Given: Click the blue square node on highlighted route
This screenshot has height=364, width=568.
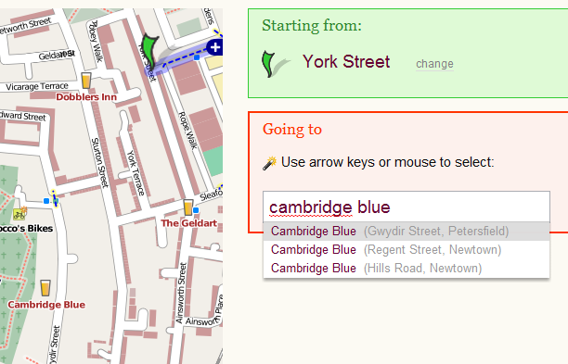Looking at the screenshot, I should click(197, 57).
